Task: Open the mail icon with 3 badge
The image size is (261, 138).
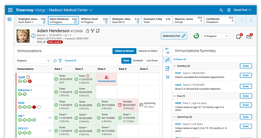Action: pos(249,36)
